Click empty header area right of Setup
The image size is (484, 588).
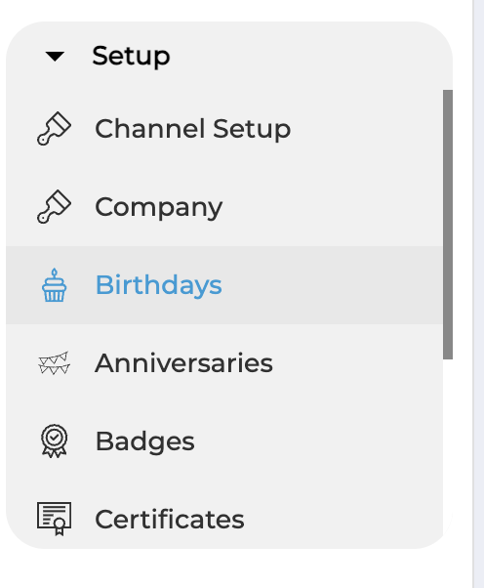[x=307, y=57]
